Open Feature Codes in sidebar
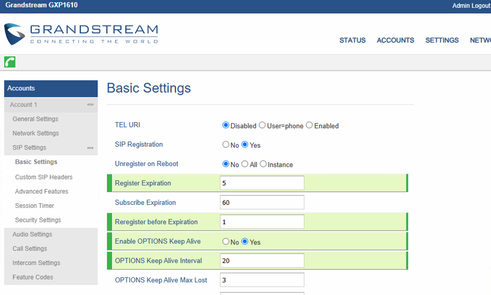Screen dimensions: 491x295 33,277
